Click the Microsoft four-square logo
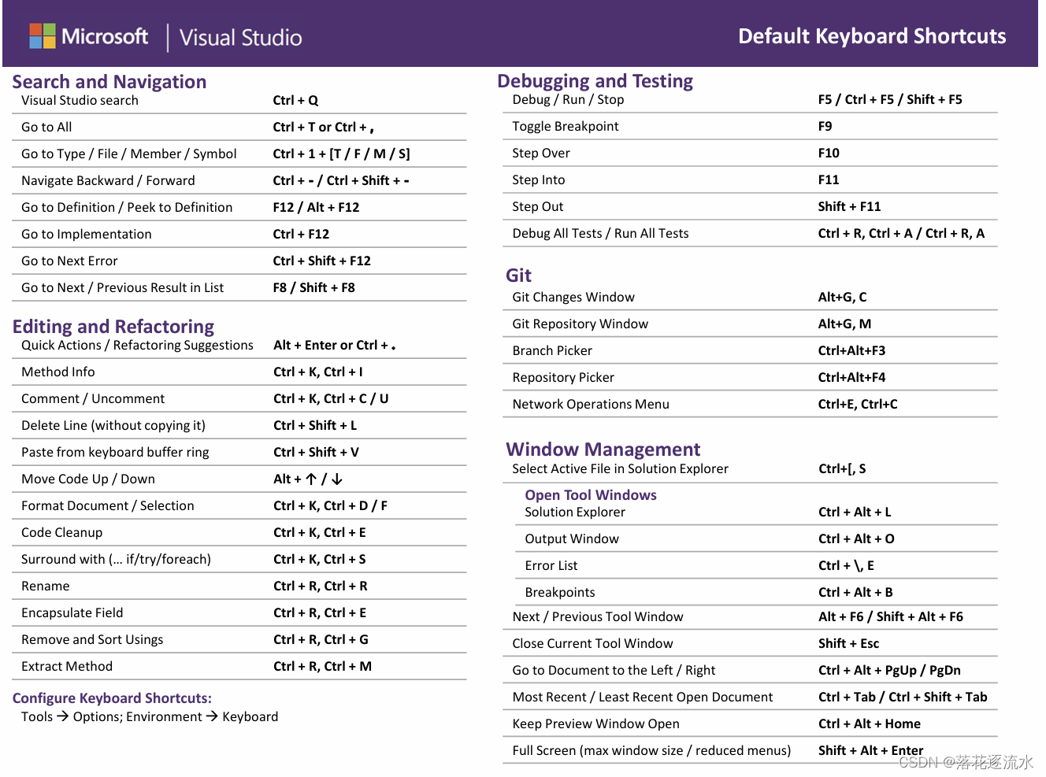Image resolution: width=1046 pixels, height=777 pixels. (43, 36)
